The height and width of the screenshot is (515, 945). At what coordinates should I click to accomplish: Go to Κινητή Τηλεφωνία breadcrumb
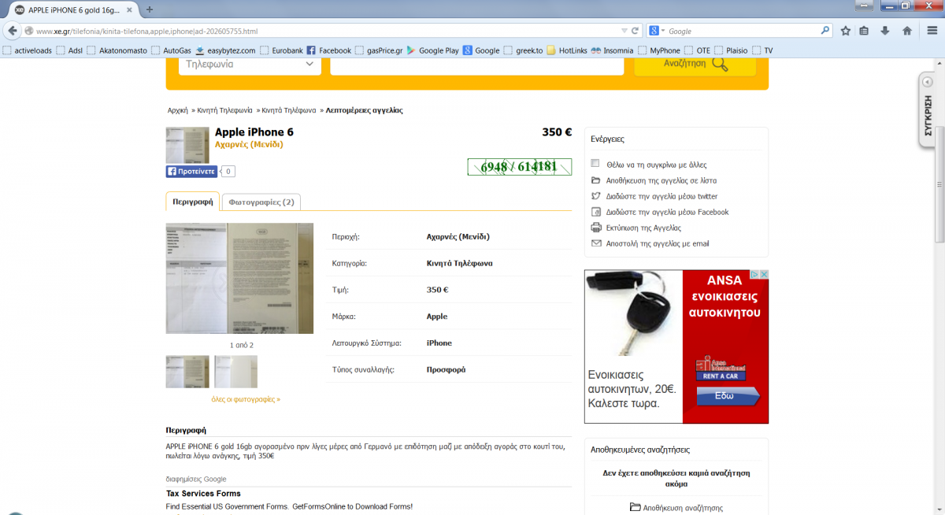coord(224,110)
